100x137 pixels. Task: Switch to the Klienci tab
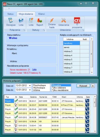click(41, 14)
